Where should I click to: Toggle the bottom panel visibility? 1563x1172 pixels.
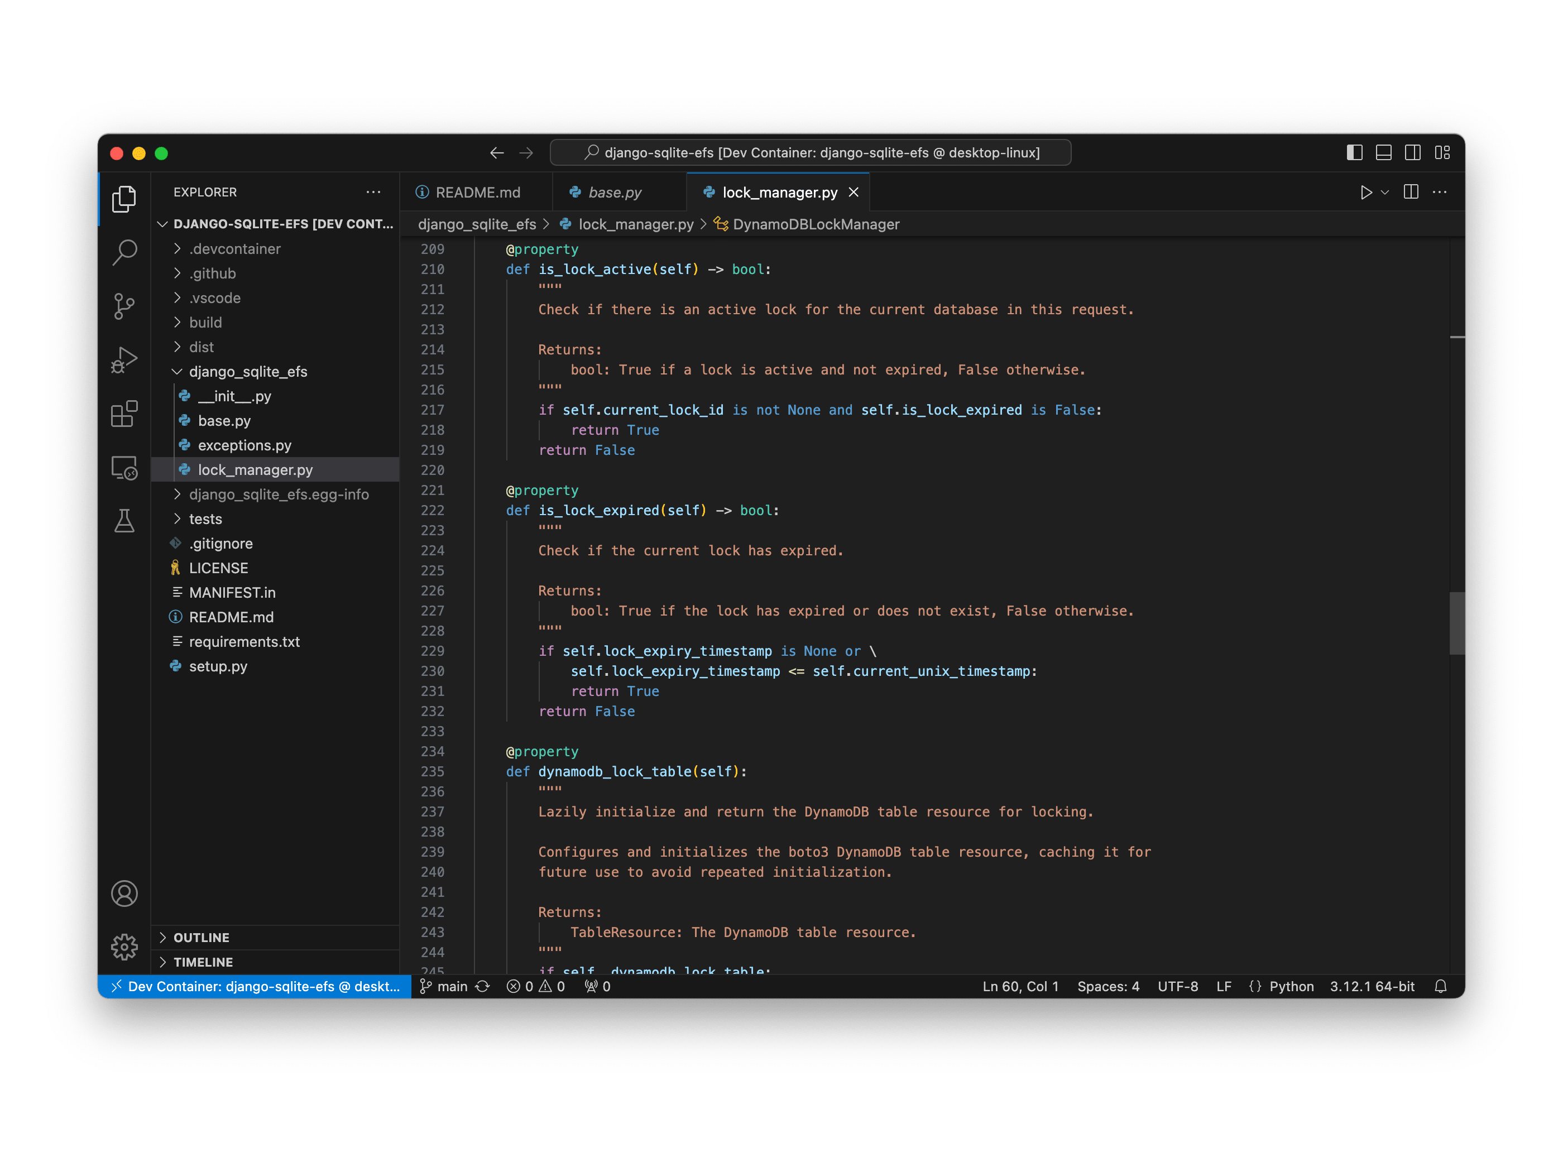point(1383,152)
